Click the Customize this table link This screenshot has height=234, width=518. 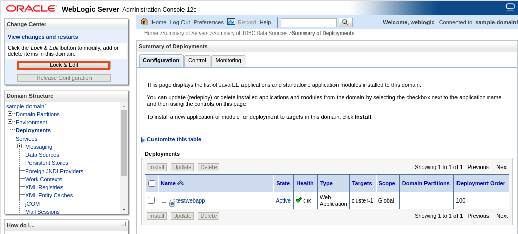pyautogui.click(x=174, y=139)
